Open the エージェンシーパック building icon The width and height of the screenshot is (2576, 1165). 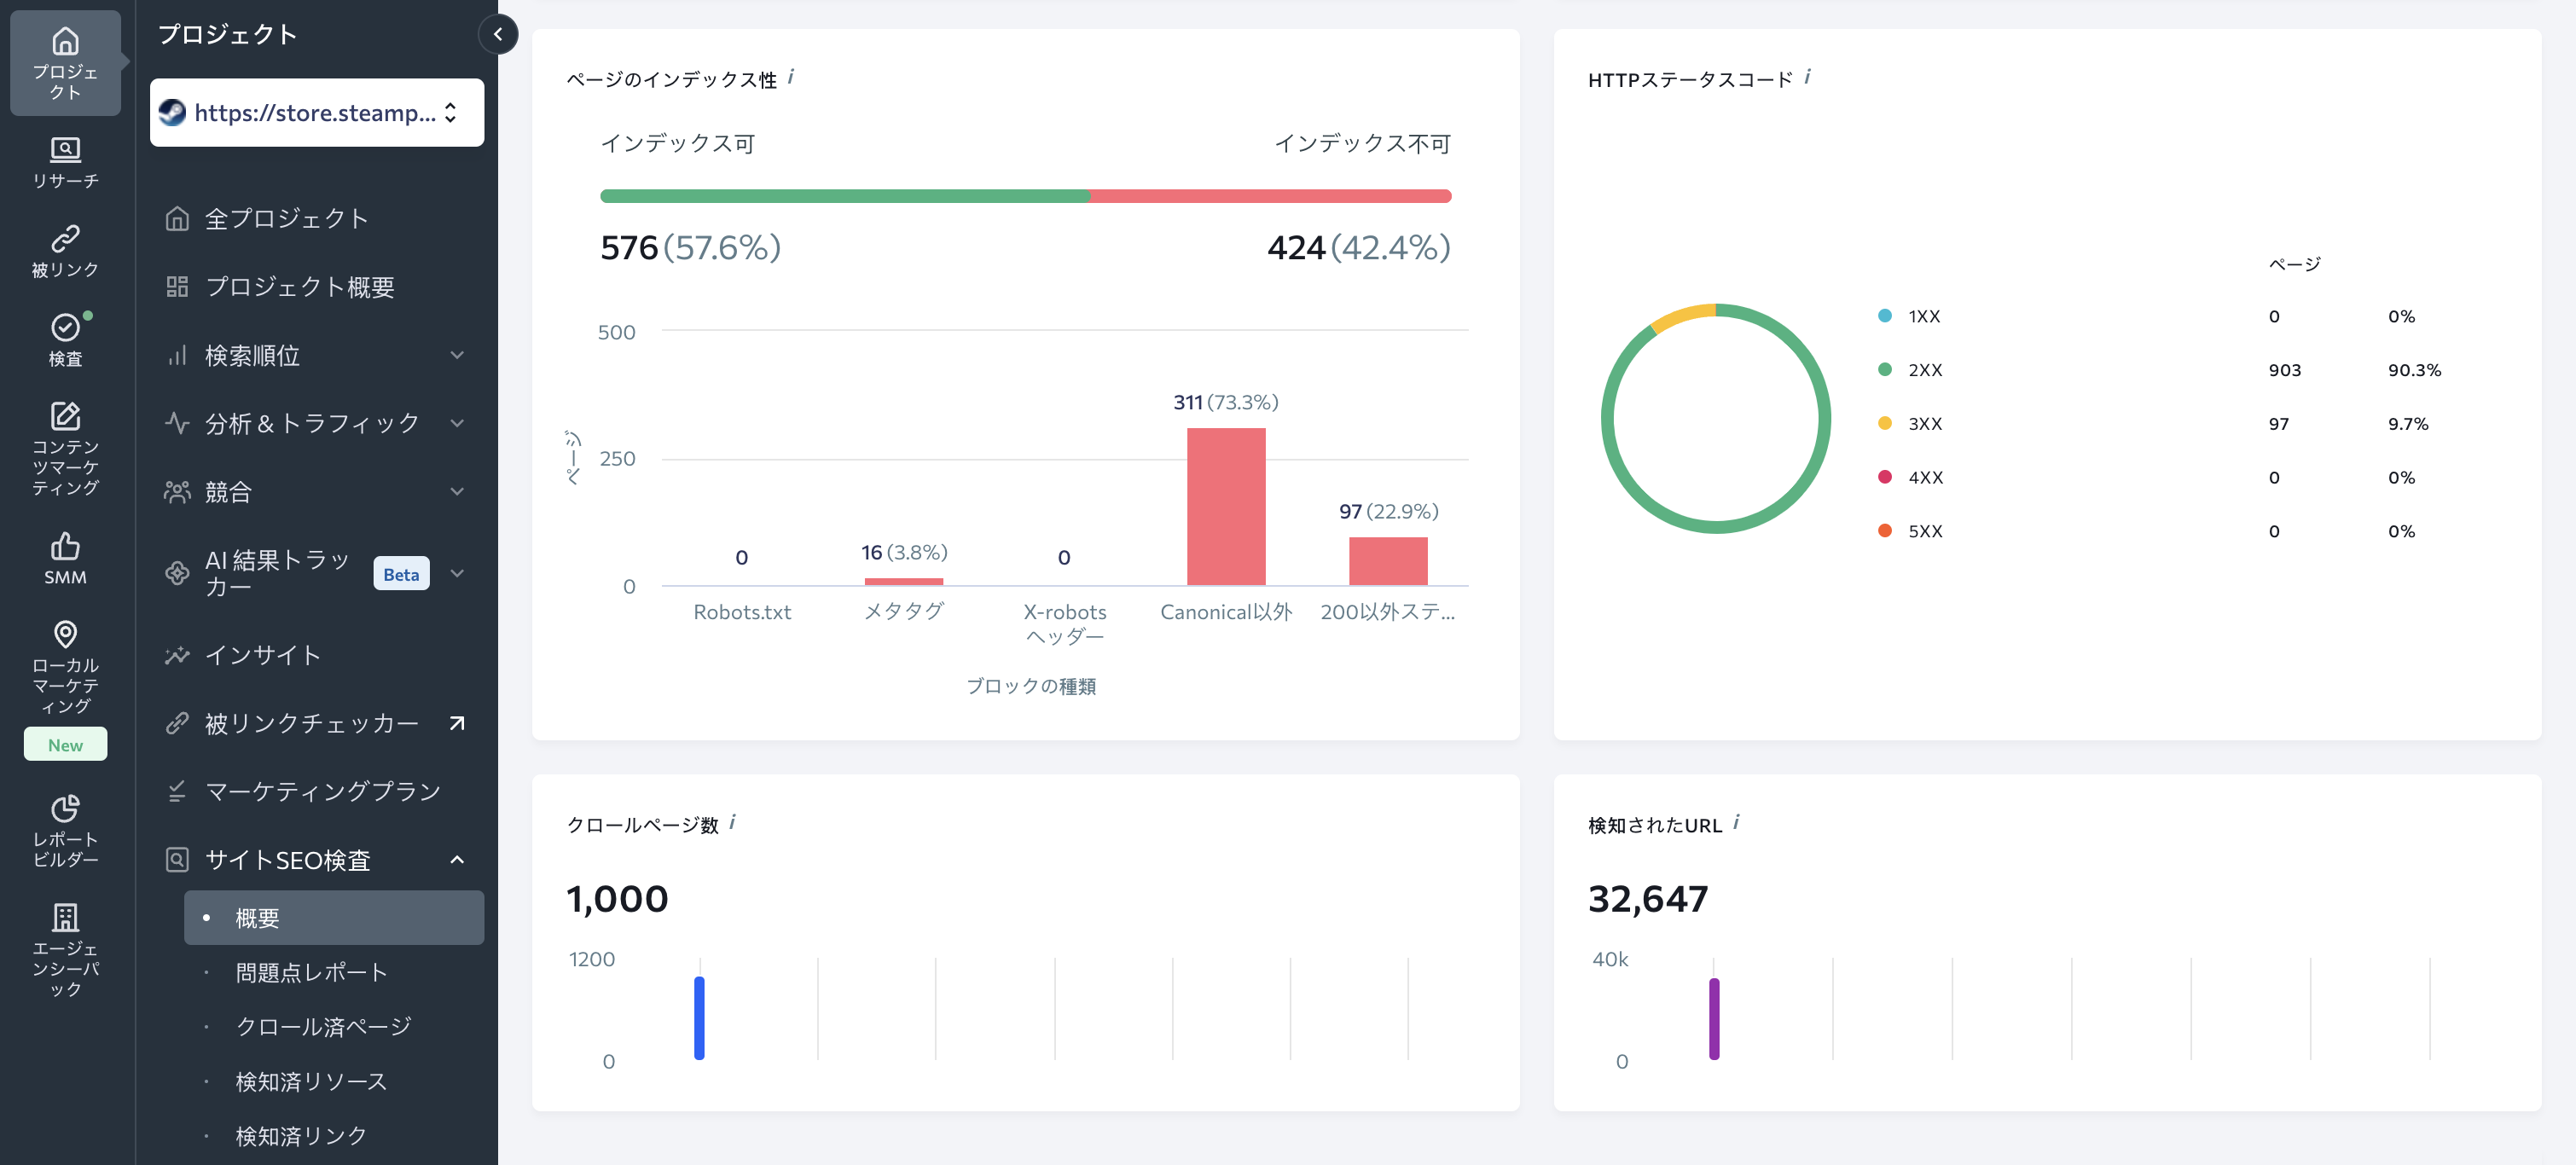[x=65, y=917]
